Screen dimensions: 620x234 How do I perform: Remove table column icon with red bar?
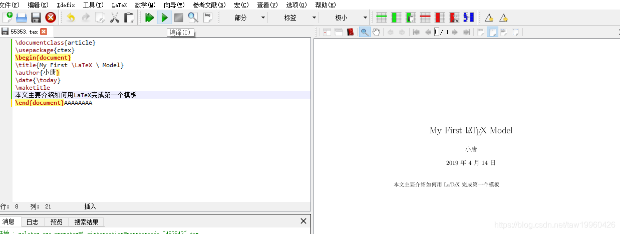click(440, 18)
